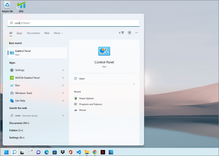The image size is (219, 156).
Task: Open the last blue taskbar app
Action: pyautogui.click(x=111, y=152)
